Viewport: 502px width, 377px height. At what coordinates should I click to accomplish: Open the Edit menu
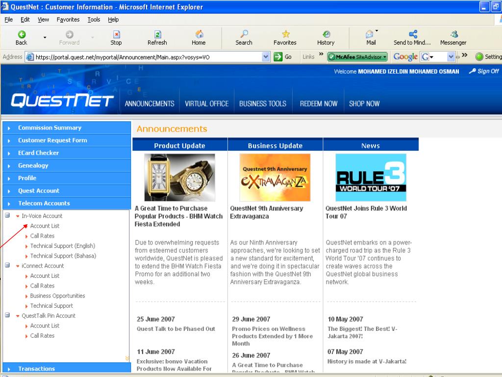25,20
